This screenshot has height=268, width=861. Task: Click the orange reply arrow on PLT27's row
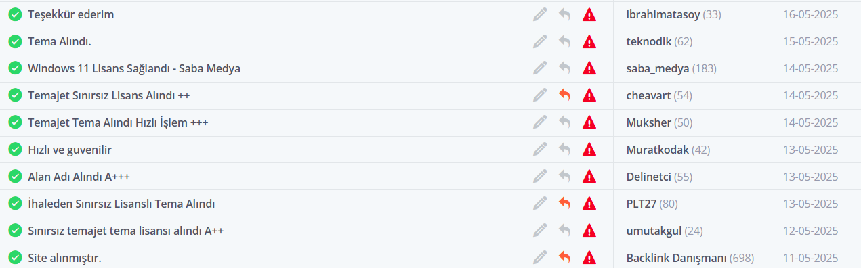coord(564,203)
